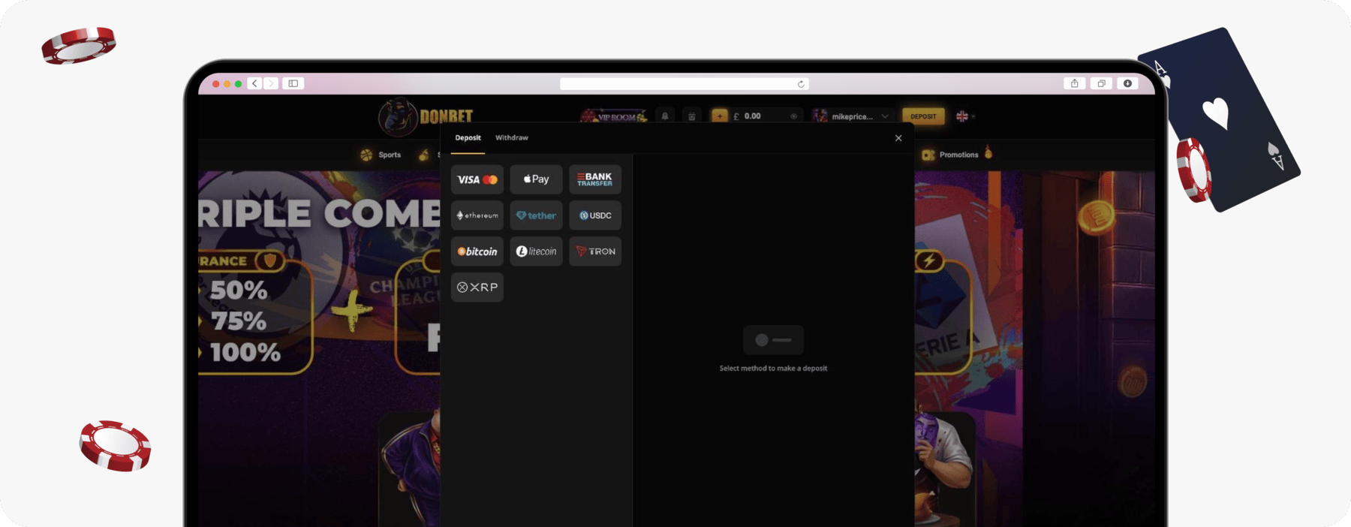Image resolution: width=1351 pixels, height=527 pixels.
Task: Switch to the Withdraw tab
Action: 512,138
